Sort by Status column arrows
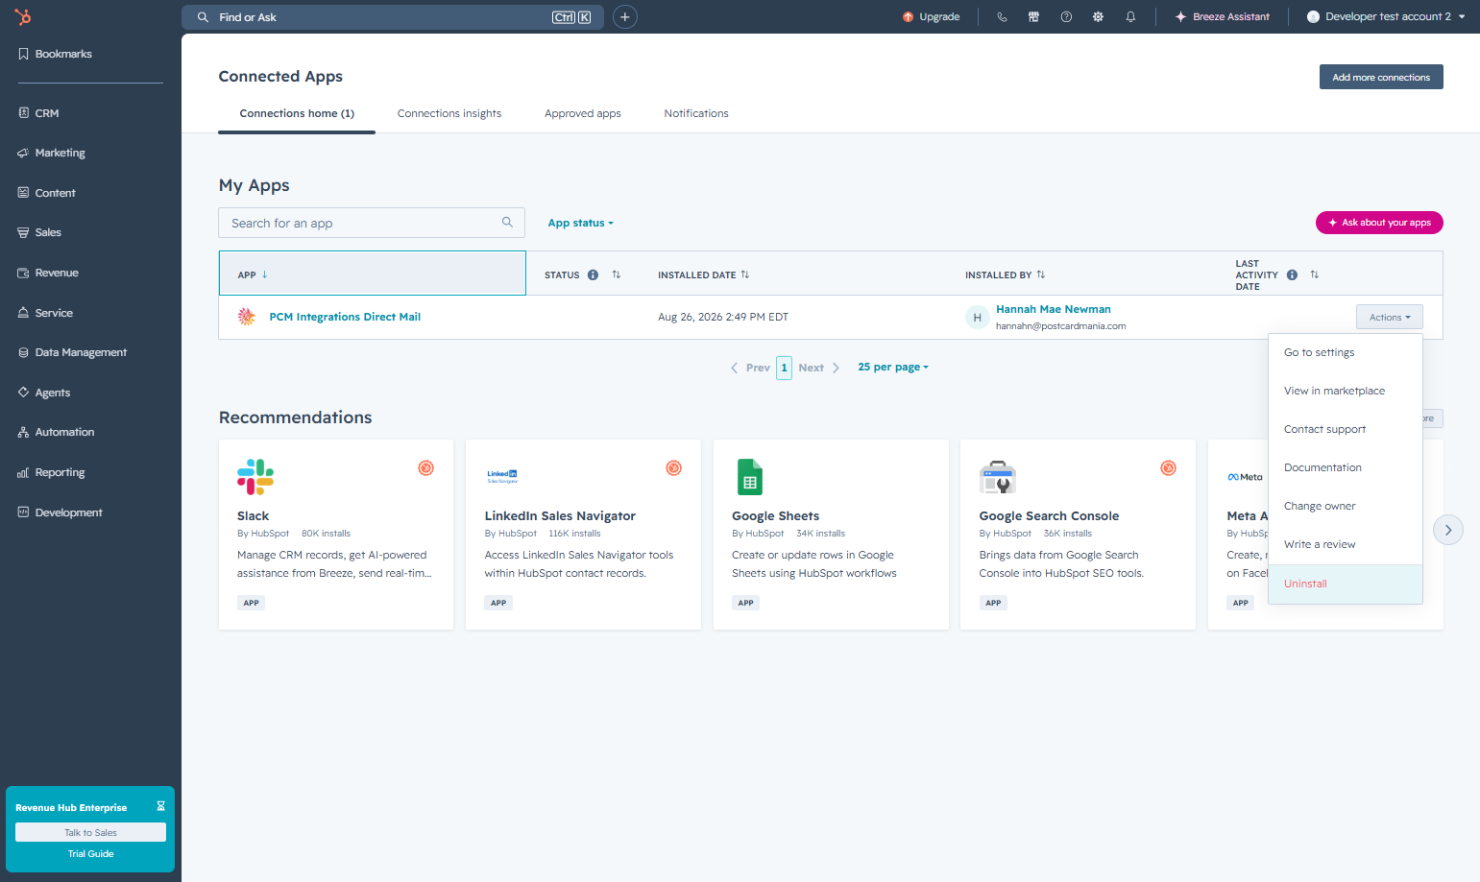 [x=617, y=275]
